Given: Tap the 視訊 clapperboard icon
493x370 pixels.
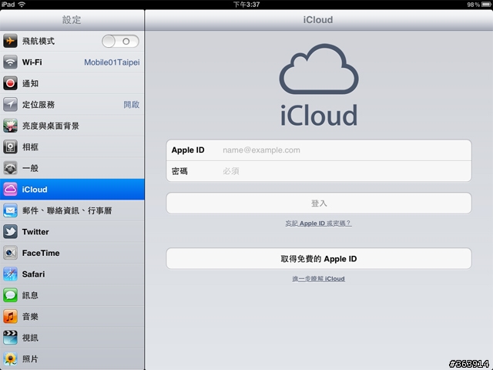Looking at the screenshot, I should point(10,338).
